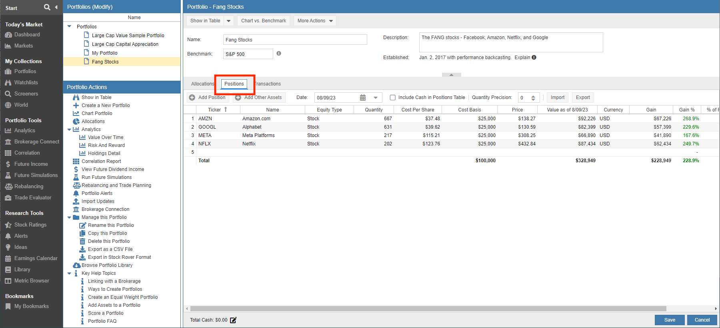Viewport: 720px width, 328px height.
Task: Open Markets in Today's Market
Action: coord(23,46)
